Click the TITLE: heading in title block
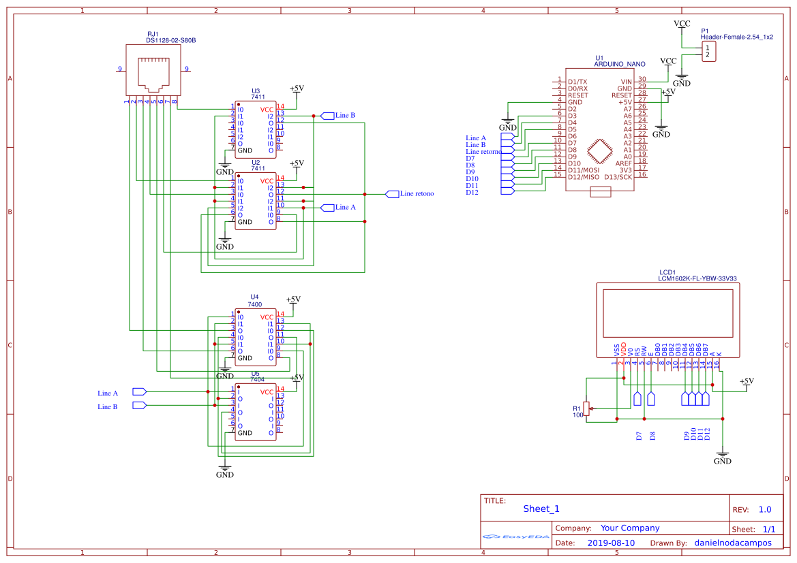Image resolution: width=797 pixels, height=563 pixels. point(494,500)
